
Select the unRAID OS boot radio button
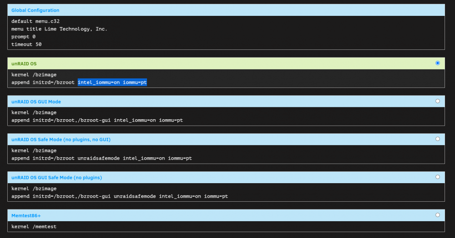click(437, 63)
